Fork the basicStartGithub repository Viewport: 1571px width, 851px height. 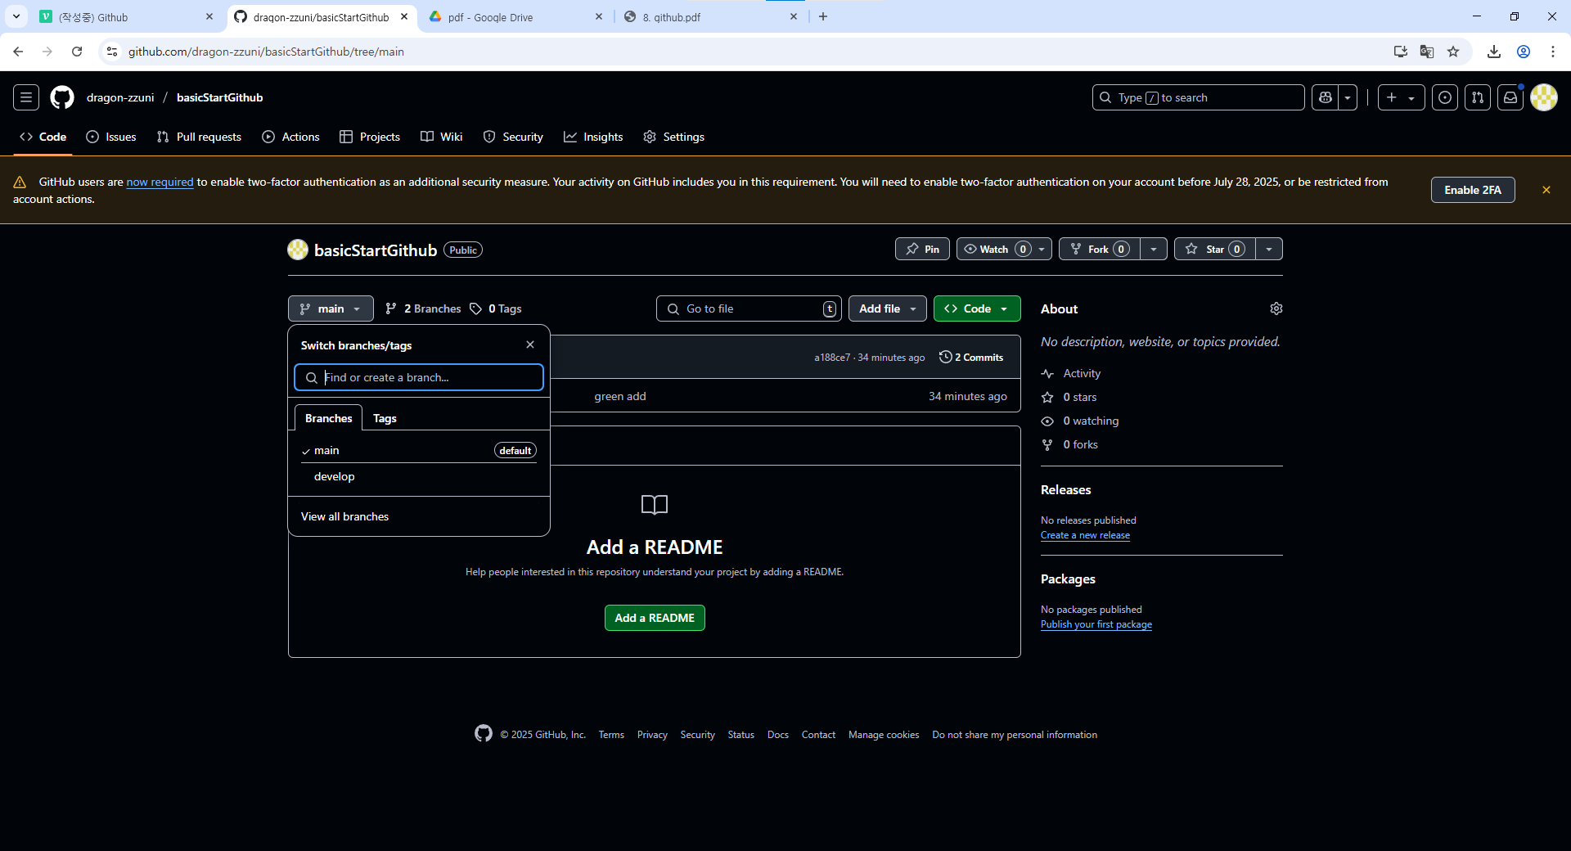[x=1099, y=249]
